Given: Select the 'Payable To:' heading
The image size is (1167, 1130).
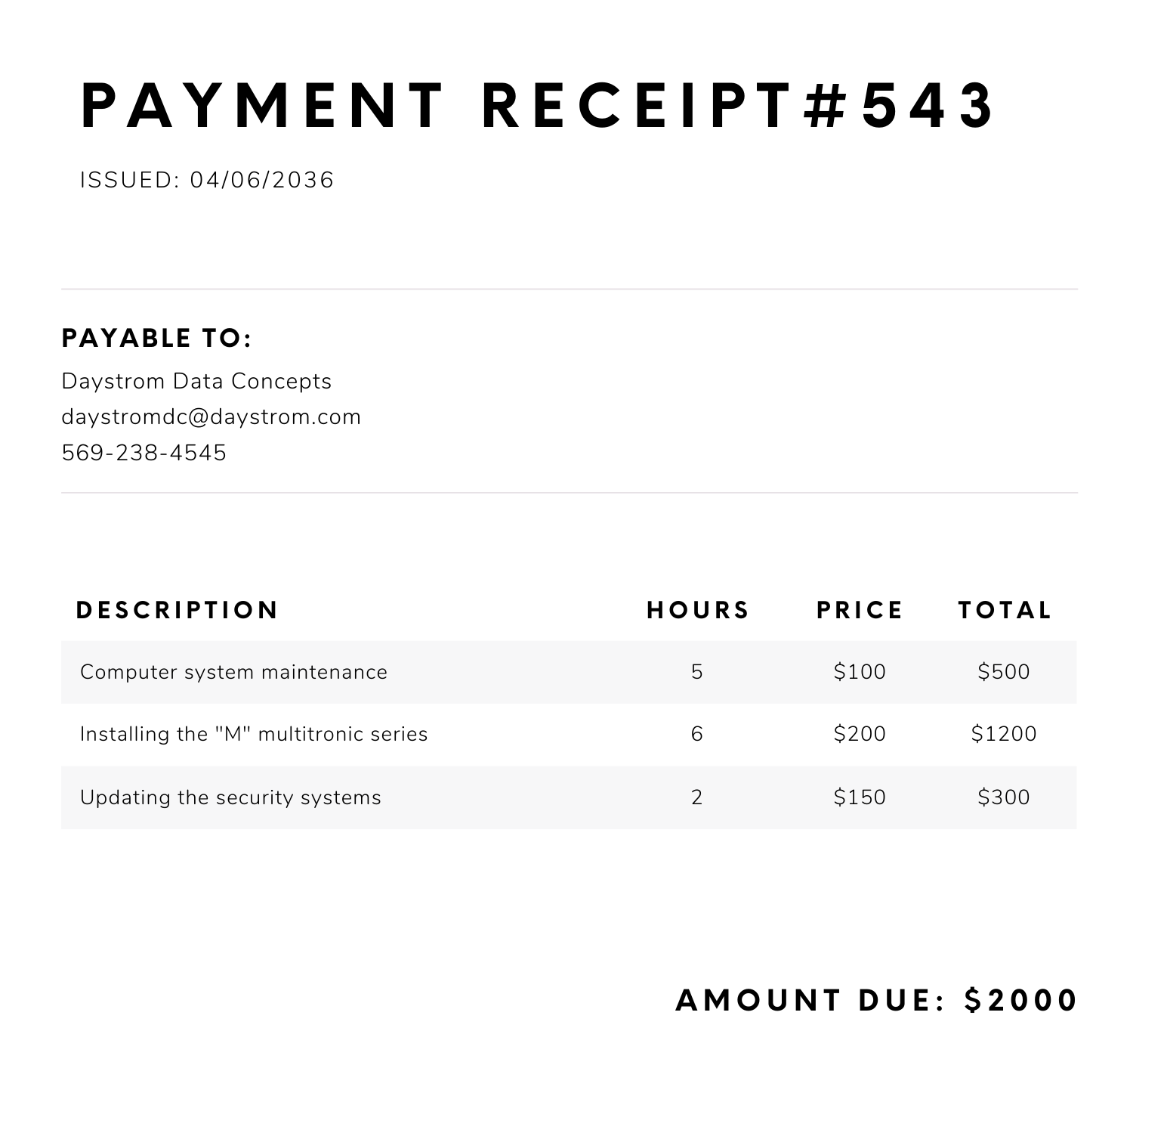Looking at the screenshot, I should coord(156,338).
